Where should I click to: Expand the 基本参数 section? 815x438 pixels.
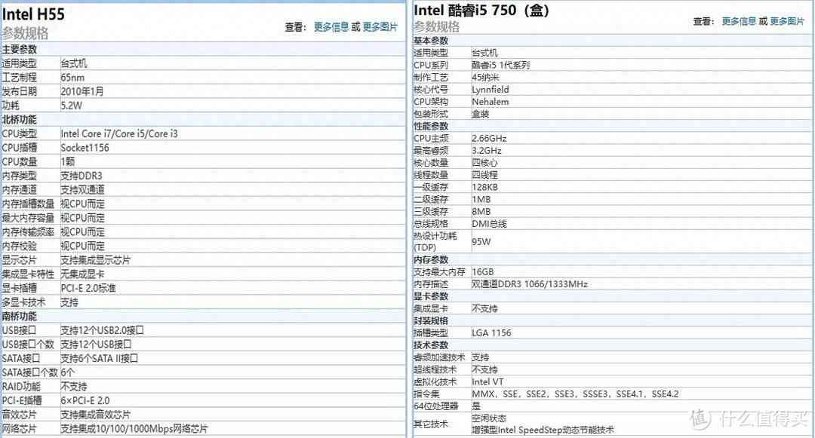tap(430, 40)
